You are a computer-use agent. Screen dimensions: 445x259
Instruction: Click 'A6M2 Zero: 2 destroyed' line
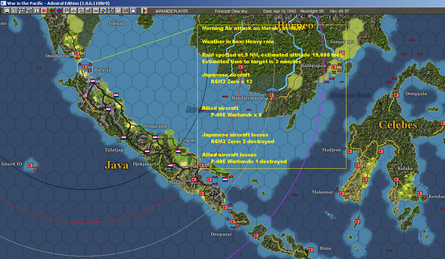point(243,141)
